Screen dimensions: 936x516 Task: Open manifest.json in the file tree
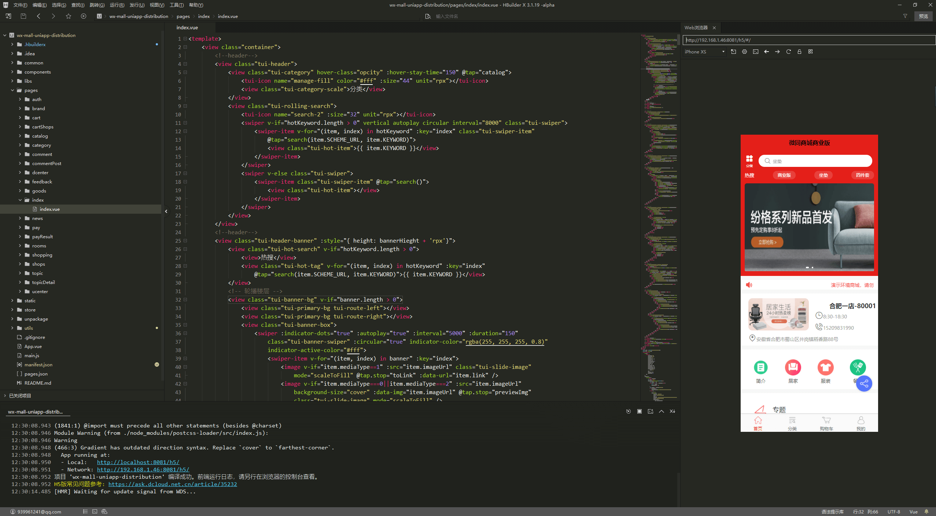pos(38,365)
